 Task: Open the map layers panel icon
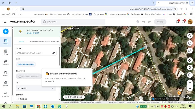tap(190, 36)
